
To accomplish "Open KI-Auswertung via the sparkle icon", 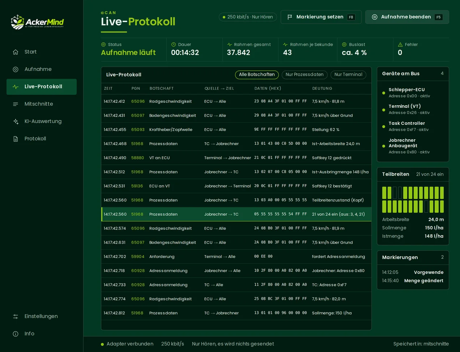I will tap(16, 121).
